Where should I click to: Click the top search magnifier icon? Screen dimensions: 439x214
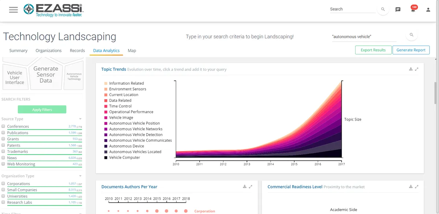[383, 9]
